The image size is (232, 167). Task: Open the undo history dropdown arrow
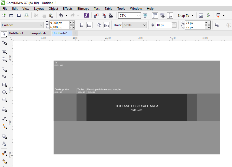tap(66, 15)
